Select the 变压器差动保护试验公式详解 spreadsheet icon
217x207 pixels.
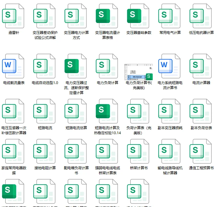point(45,16)
